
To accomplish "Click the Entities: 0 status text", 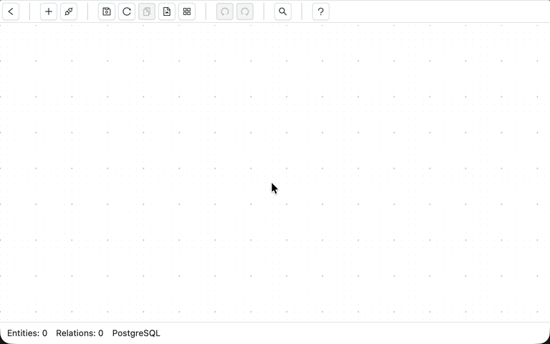I will (x=27, y=333).
